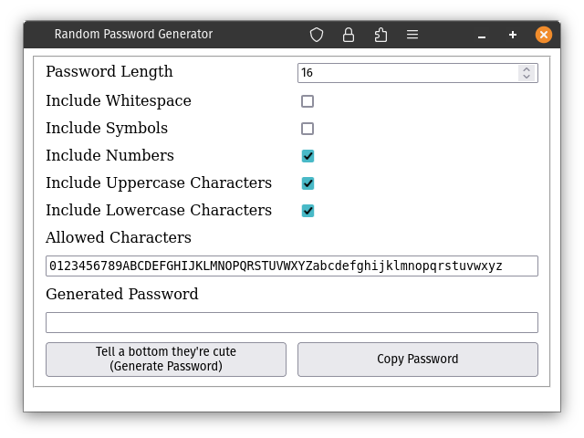This screenshot has height=438, width=584.
Task: Click the empty Generated Password field
Action: point(292,323)
